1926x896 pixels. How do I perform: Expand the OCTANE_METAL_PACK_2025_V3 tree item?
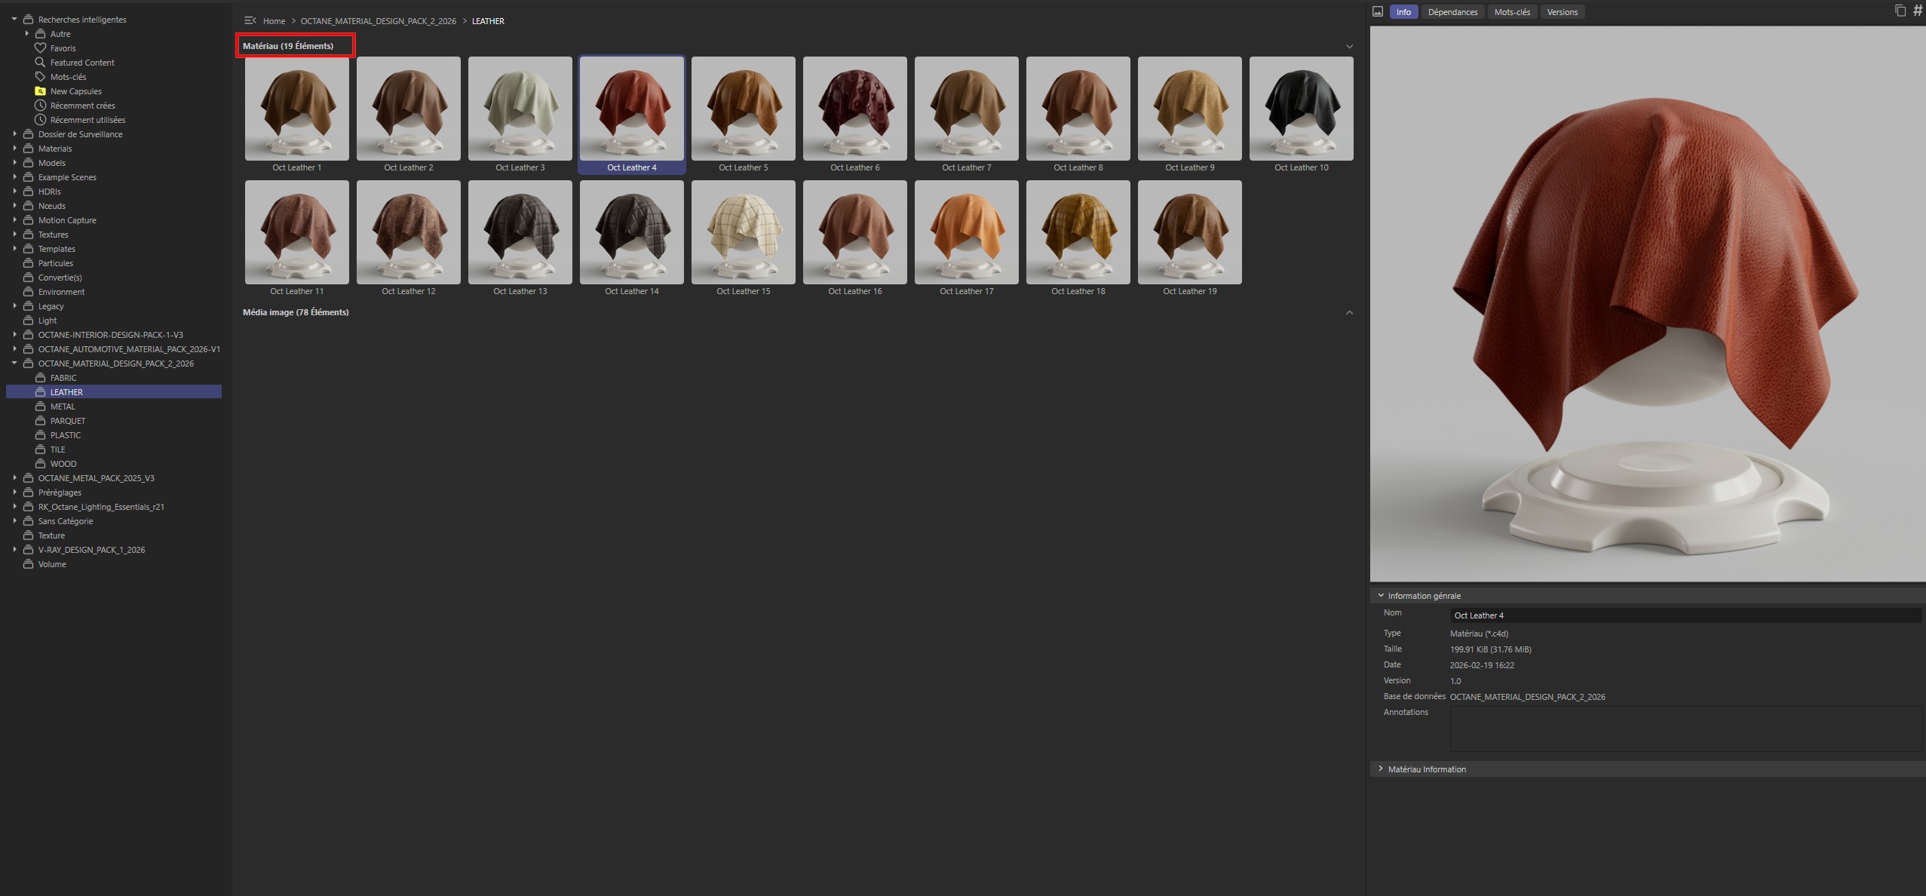point(16,477)
